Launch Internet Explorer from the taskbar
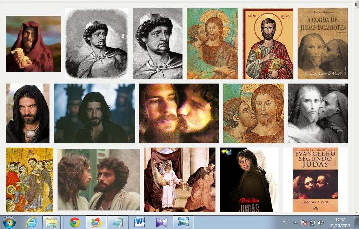The width and height of the screenshot is (359, 229). pos(31,222)
